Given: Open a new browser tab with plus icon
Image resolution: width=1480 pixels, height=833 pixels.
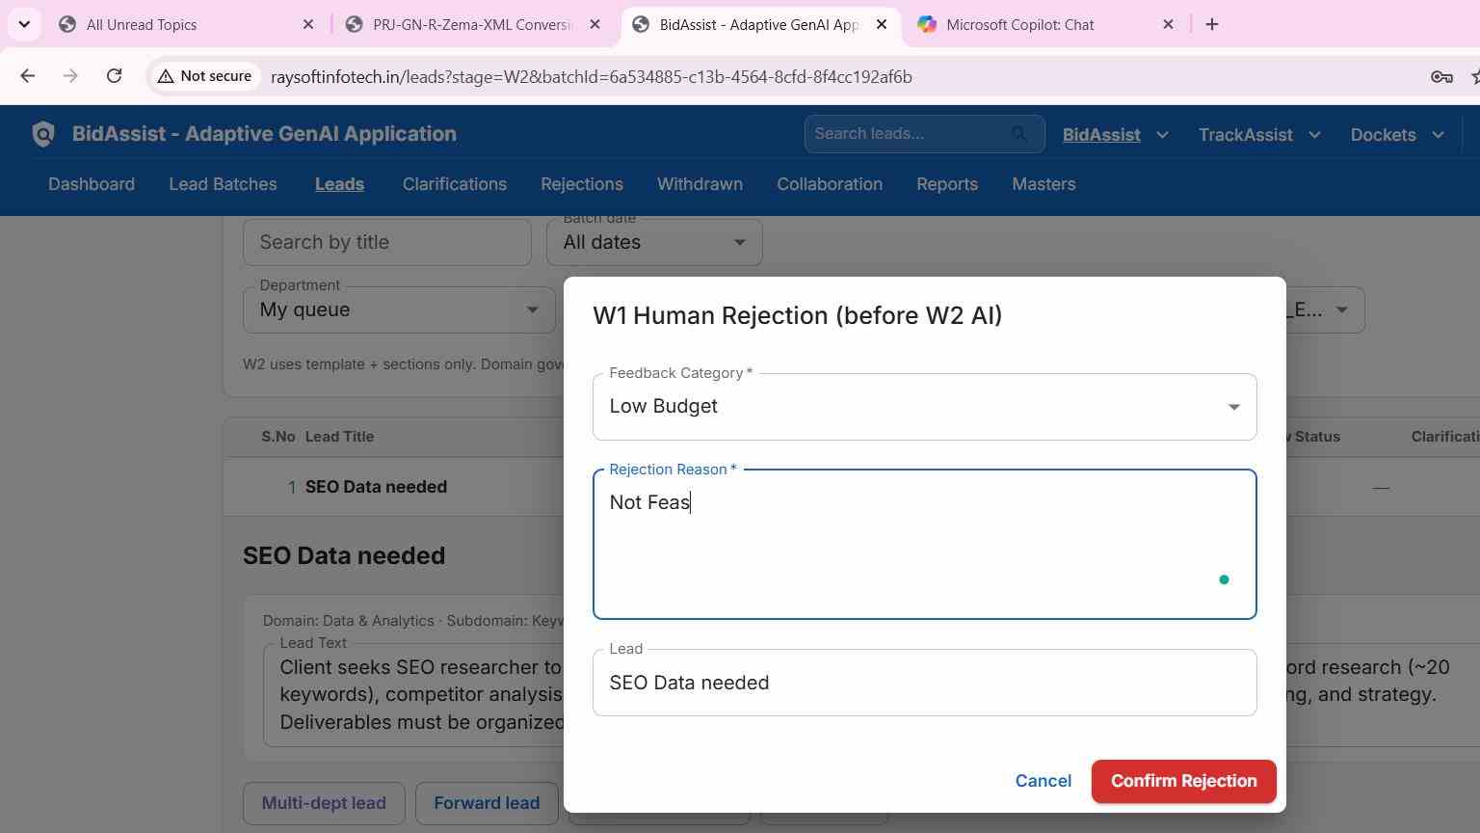Looking at the screenshot, I should click(x=1212, y=24).
